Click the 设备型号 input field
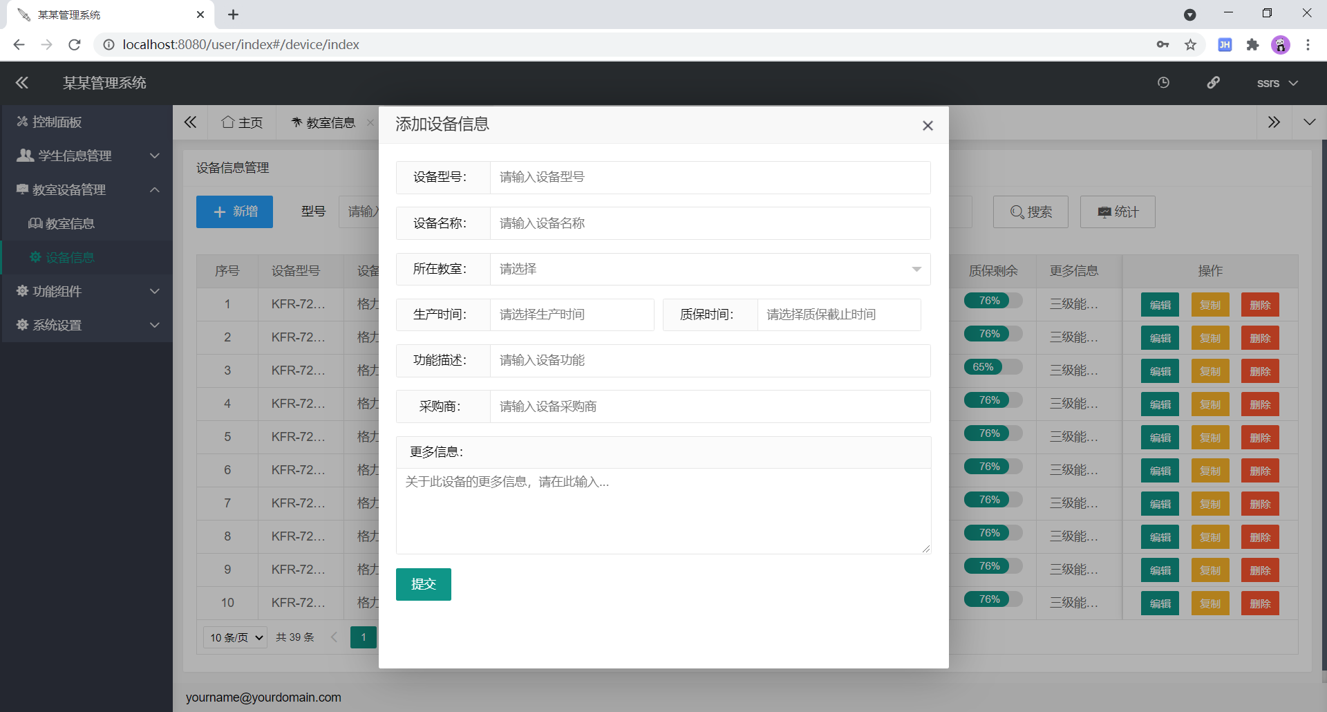The image size is (1327, 712). 709,177
